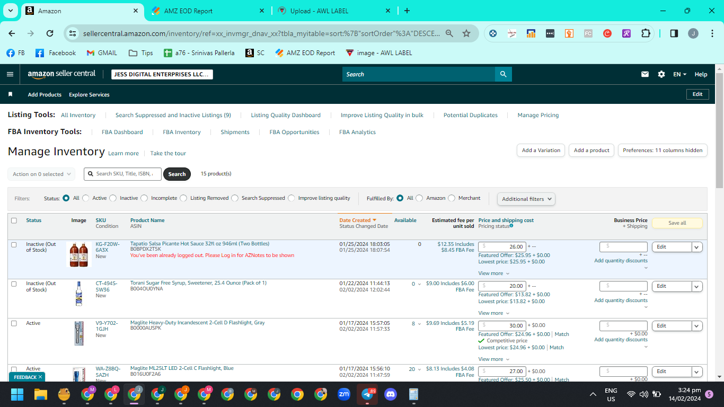Click the Take the tour link
724x407 pixels.
coord(168,154)
